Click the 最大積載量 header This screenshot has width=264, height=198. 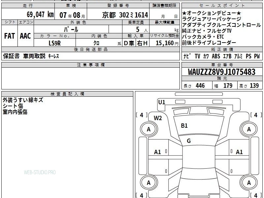coord(164,22)
